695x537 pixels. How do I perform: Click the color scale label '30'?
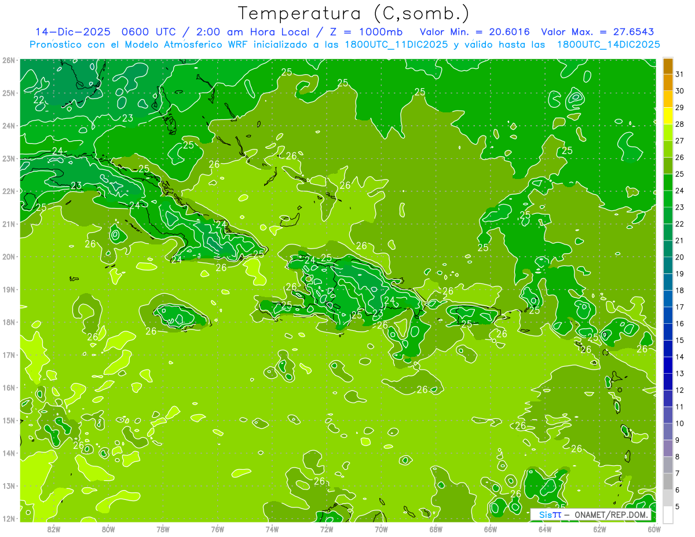pyautogui.click(x=679, y=91)
